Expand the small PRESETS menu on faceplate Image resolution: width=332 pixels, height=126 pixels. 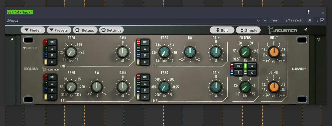tap(31, 48)
